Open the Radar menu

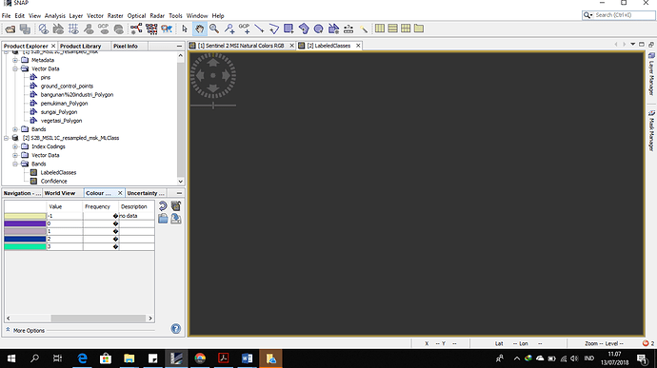click(157, 16)
